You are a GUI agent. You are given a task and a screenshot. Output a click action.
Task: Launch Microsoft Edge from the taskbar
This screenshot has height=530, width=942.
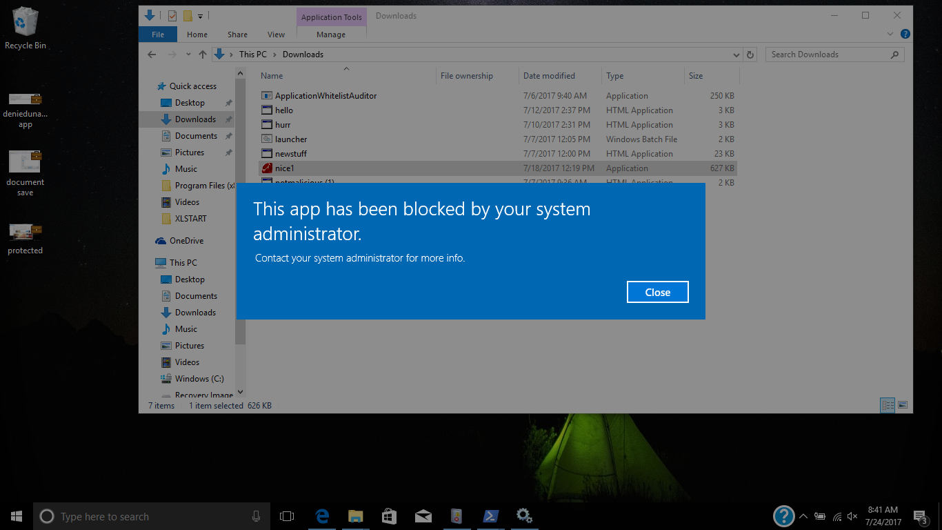pyautogui.click(x=322, y=516)
